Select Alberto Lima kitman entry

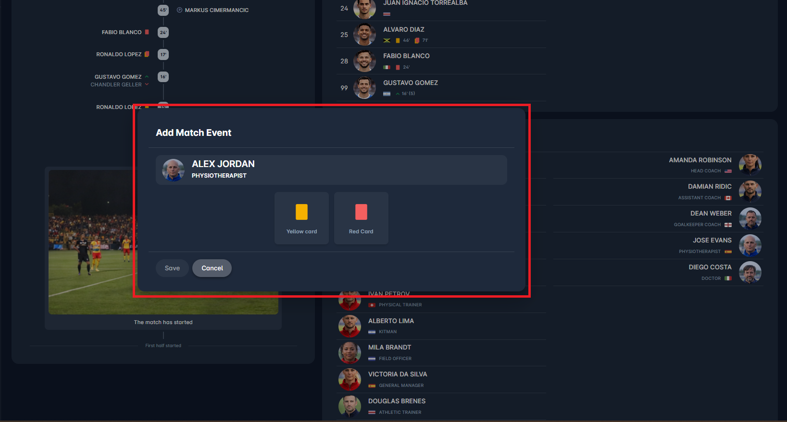click(441, 326)
